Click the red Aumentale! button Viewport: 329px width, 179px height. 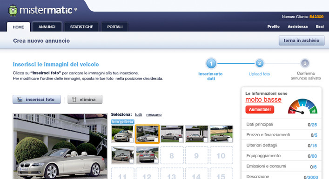(x=260, y=109)
